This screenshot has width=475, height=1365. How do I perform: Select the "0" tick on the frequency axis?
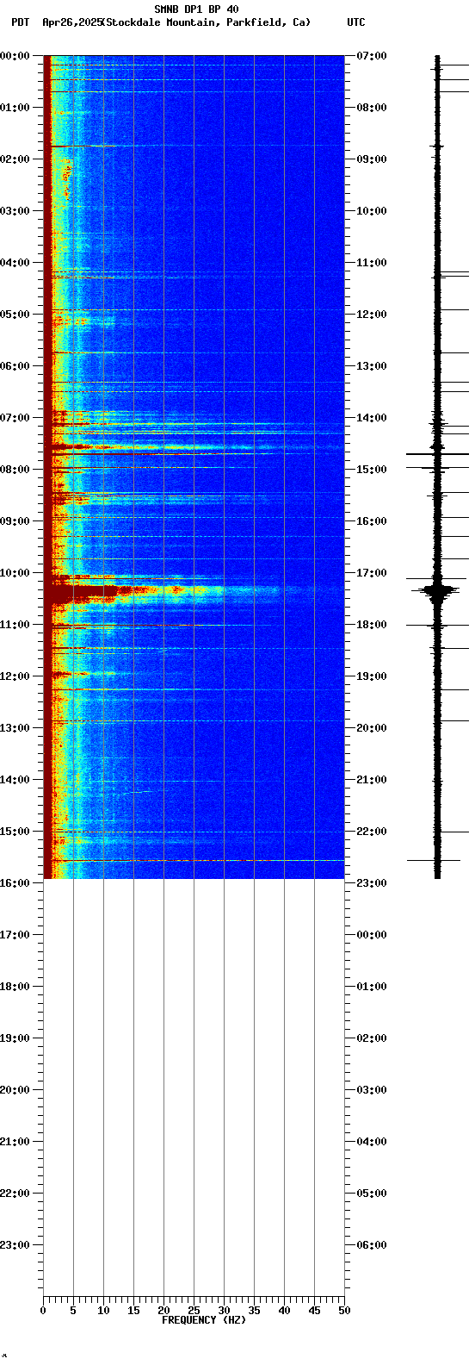[43, 1311]
